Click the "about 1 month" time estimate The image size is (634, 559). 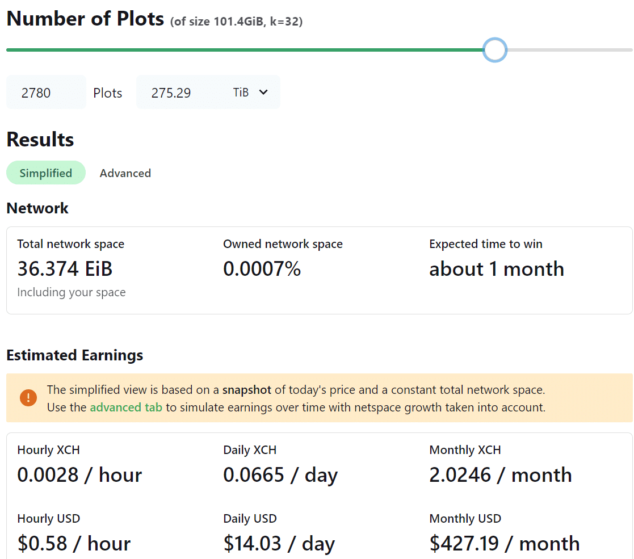point(497,269)
